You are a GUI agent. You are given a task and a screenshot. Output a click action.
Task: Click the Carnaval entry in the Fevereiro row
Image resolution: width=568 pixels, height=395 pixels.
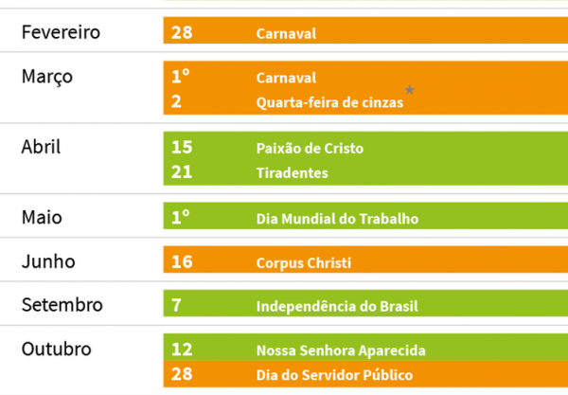coord(286,33)
